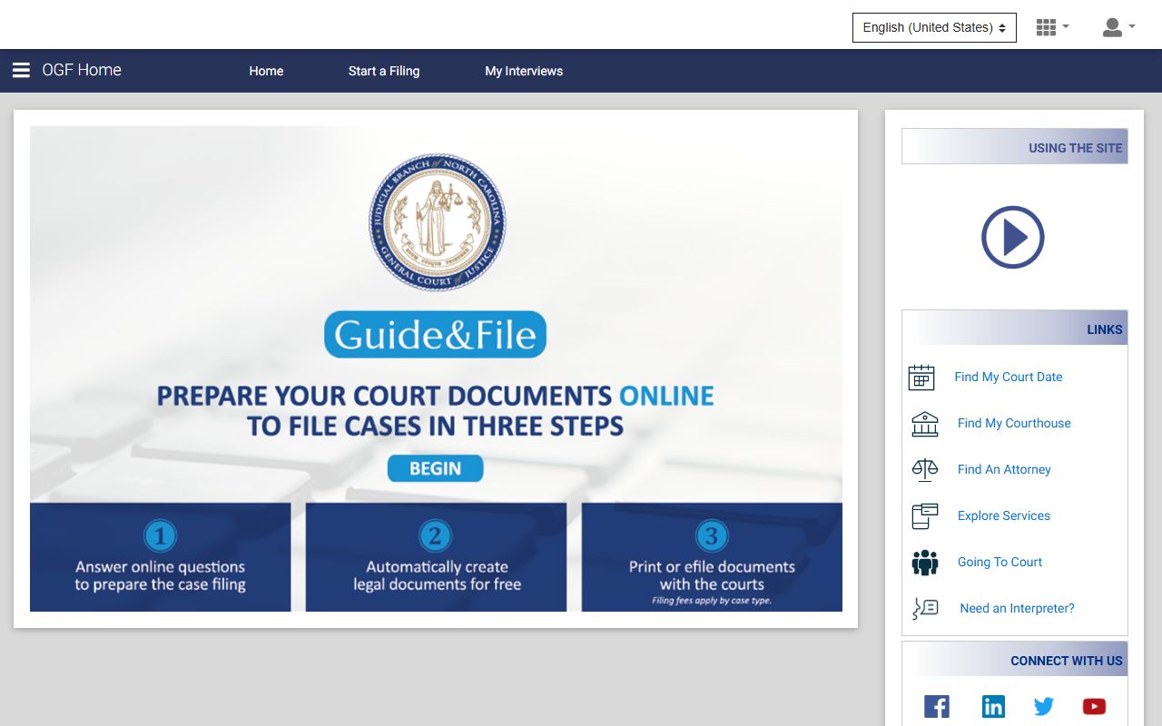The image size is (1162, 726).
Task: Change language from English (United States)
Action: (x=934, y=27)
